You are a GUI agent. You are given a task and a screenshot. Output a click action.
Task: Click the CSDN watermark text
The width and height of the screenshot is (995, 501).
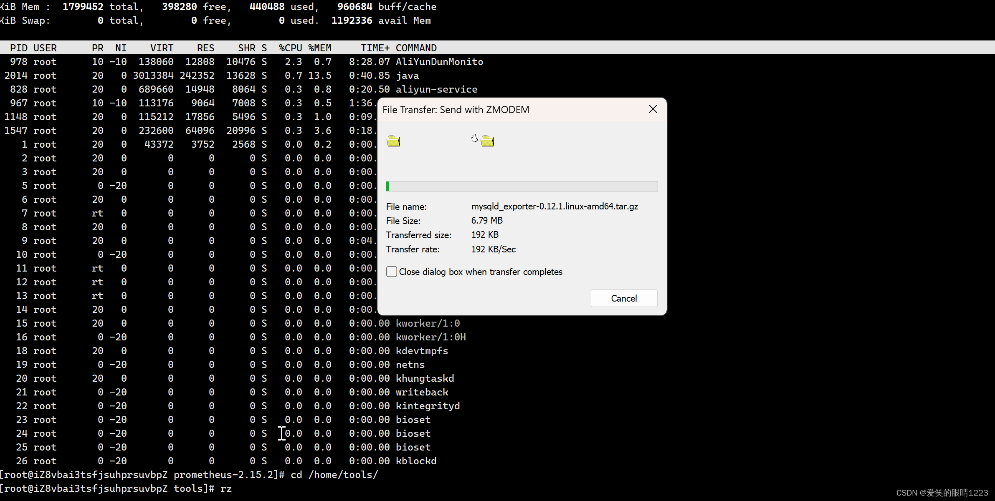click(942, 493)
